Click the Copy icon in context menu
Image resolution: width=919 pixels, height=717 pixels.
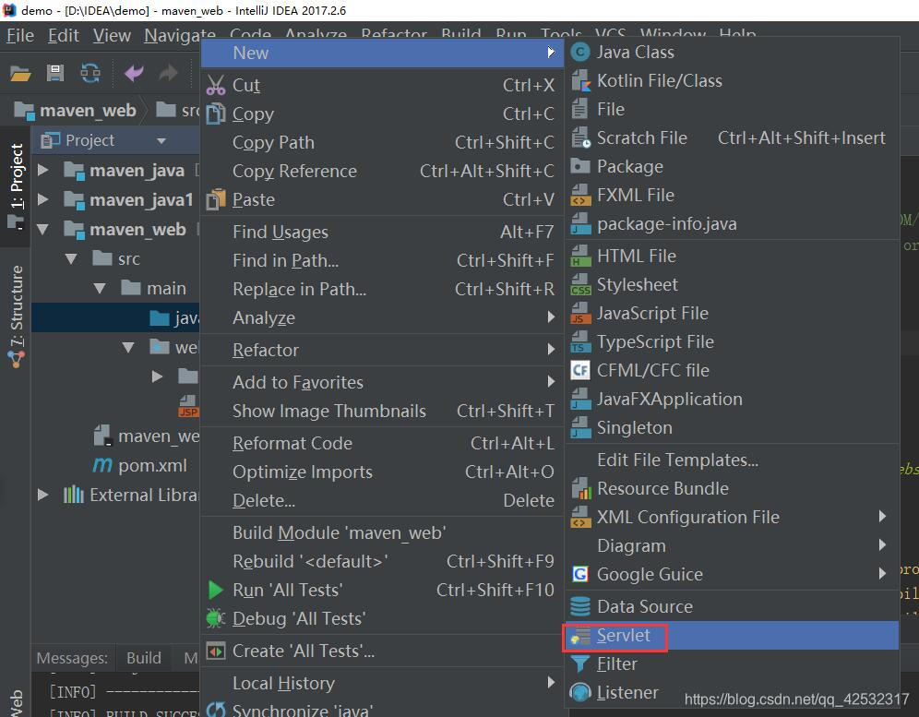coord(216,114)
